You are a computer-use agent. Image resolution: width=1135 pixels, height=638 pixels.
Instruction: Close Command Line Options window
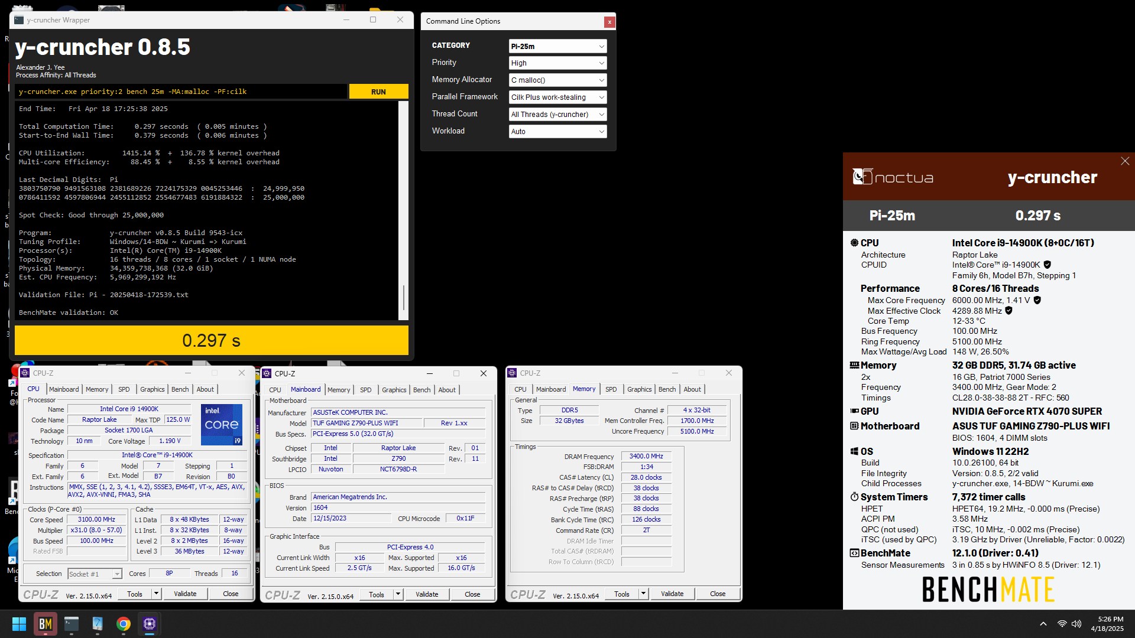point(609,22)
